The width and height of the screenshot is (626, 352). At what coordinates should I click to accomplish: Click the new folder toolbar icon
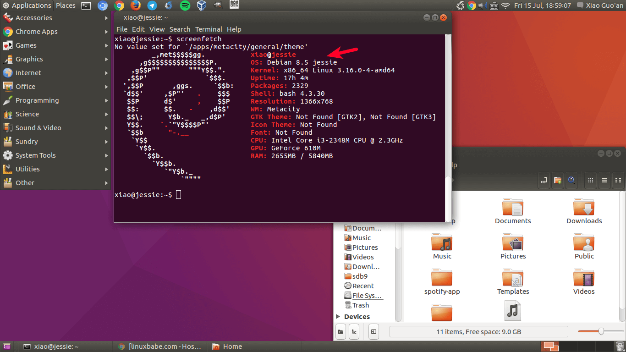tap(558, 180)
